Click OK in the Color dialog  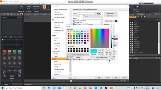[70, 57]
